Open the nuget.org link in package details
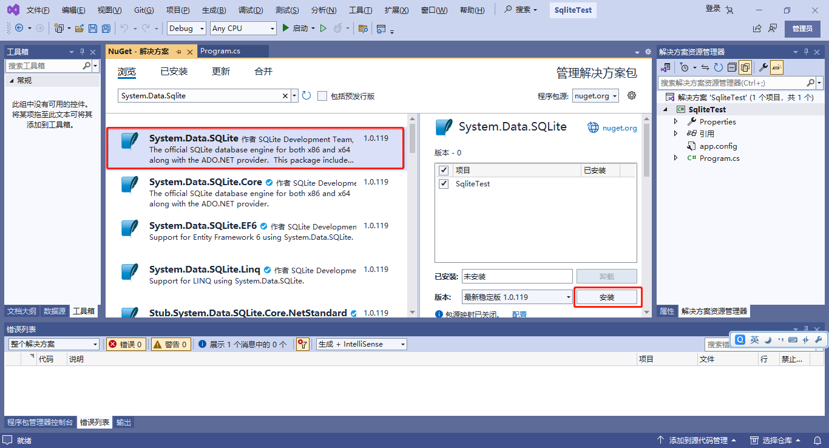 pos(620,127)
